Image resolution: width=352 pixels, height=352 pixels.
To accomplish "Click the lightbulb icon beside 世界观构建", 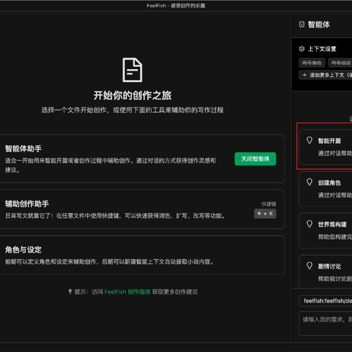I will click(309, 224).
